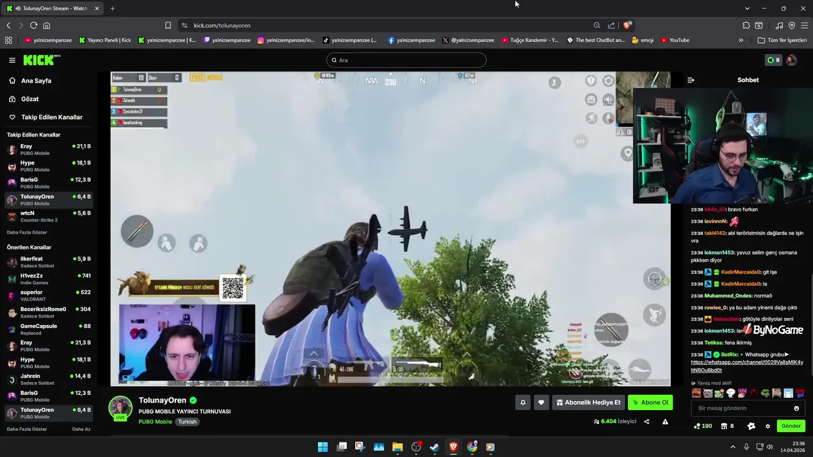Expand Daha Fazla Göster under recommended channels
Image resolution: width=813 pixels, height=457 pixels.
(27, 429)
